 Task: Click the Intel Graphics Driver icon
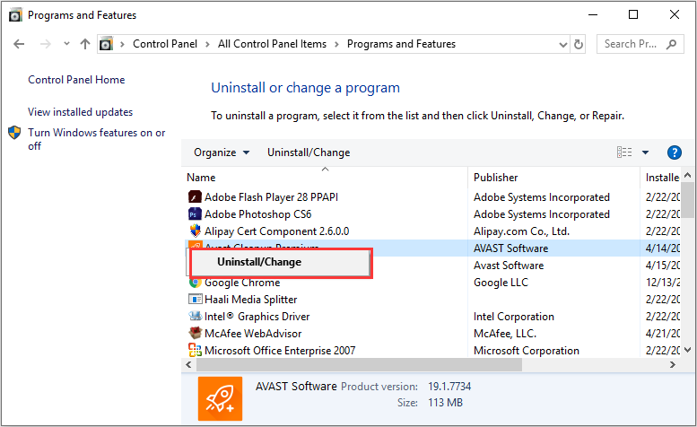pyautogui.click(x=195, y=317)
